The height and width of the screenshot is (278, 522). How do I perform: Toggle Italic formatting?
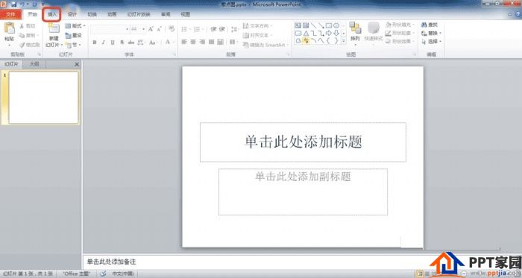pyautogui.click(x=104, y=42)
